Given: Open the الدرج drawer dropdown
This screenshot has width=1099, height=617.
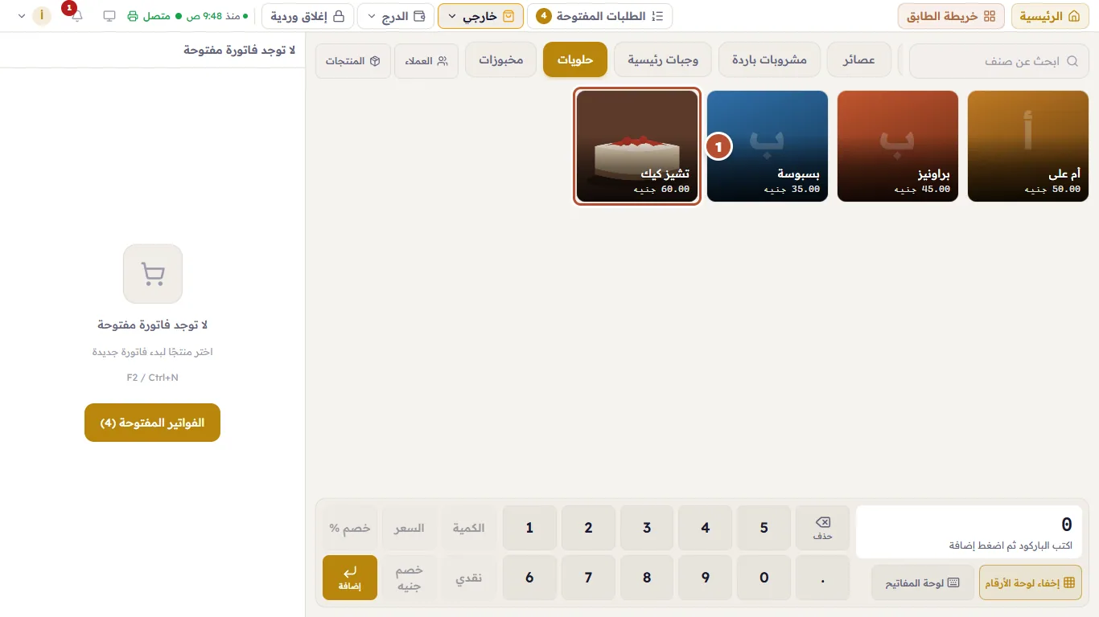Looking at the screenshot, I should tap(396, 16).
